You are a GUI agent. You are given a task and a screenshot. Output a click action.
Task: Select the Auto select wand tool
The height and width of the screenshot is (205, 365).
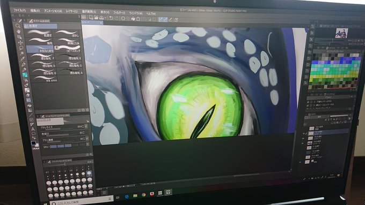pyautogui.click(x=21, y=54)
